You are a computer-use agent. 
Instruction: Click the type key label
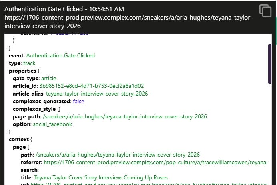point(15,63)
